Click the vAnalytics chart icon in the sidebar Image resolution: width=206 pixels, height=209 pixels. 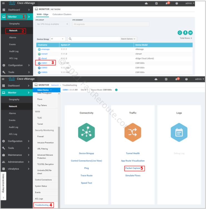click(4, 169)
